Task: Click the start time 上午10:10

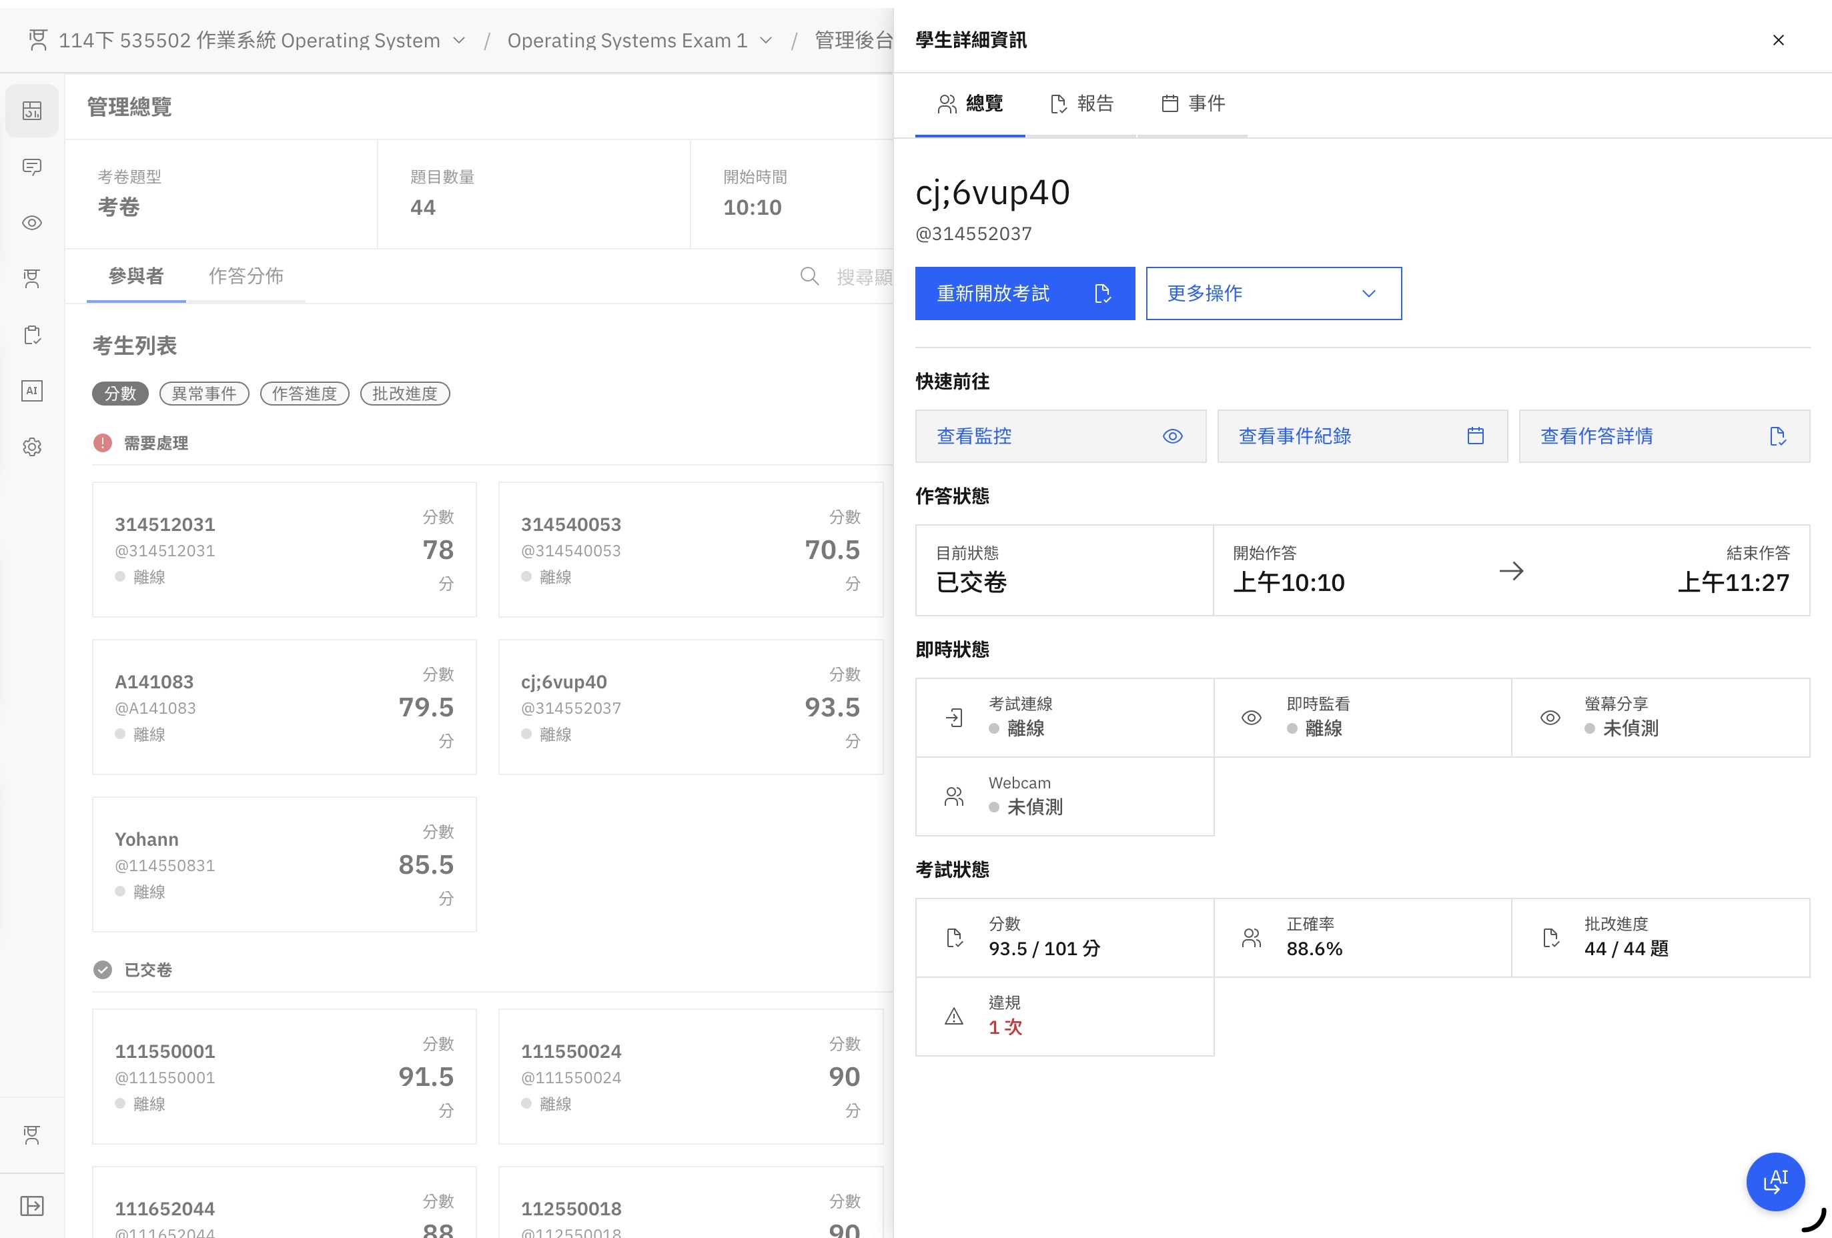Action: pos(1289,582)
